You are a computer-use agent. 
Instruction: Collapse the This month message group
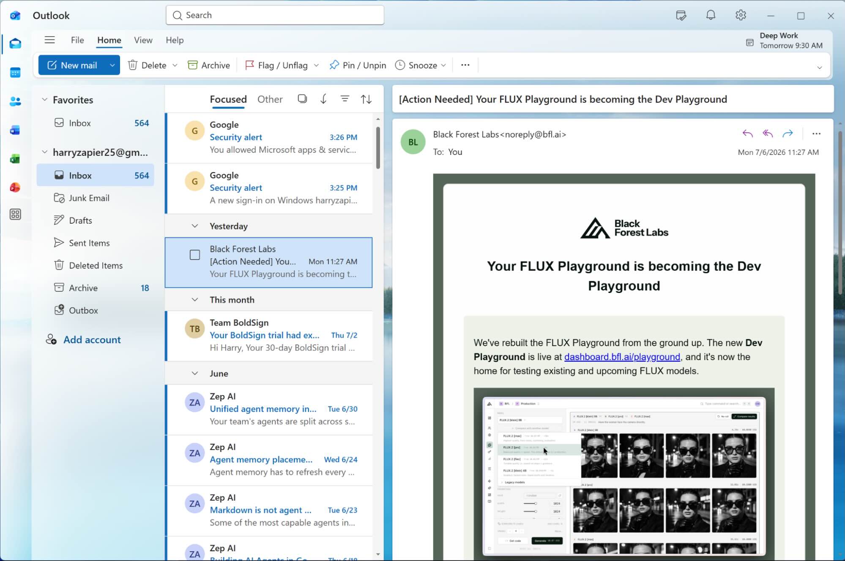point(194,300)
